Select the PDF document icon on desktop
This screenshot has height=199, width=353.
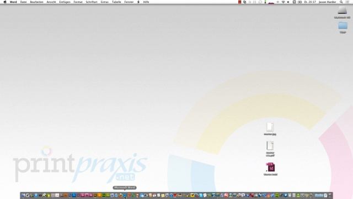coord(270,146)
